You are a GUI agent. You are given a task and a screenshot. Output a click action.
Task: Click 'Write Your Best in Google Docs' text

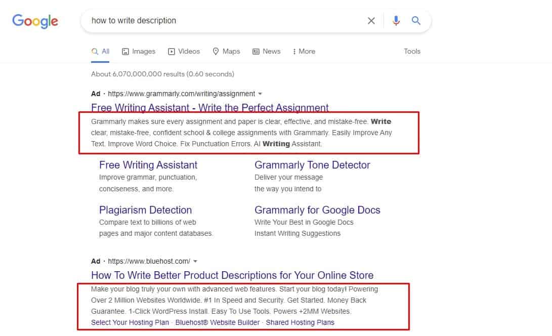coord(304,222)
